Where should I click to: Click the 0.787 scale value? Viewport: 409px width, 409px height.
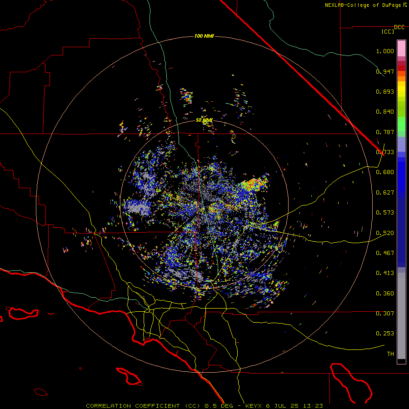(x=385, y=132)
